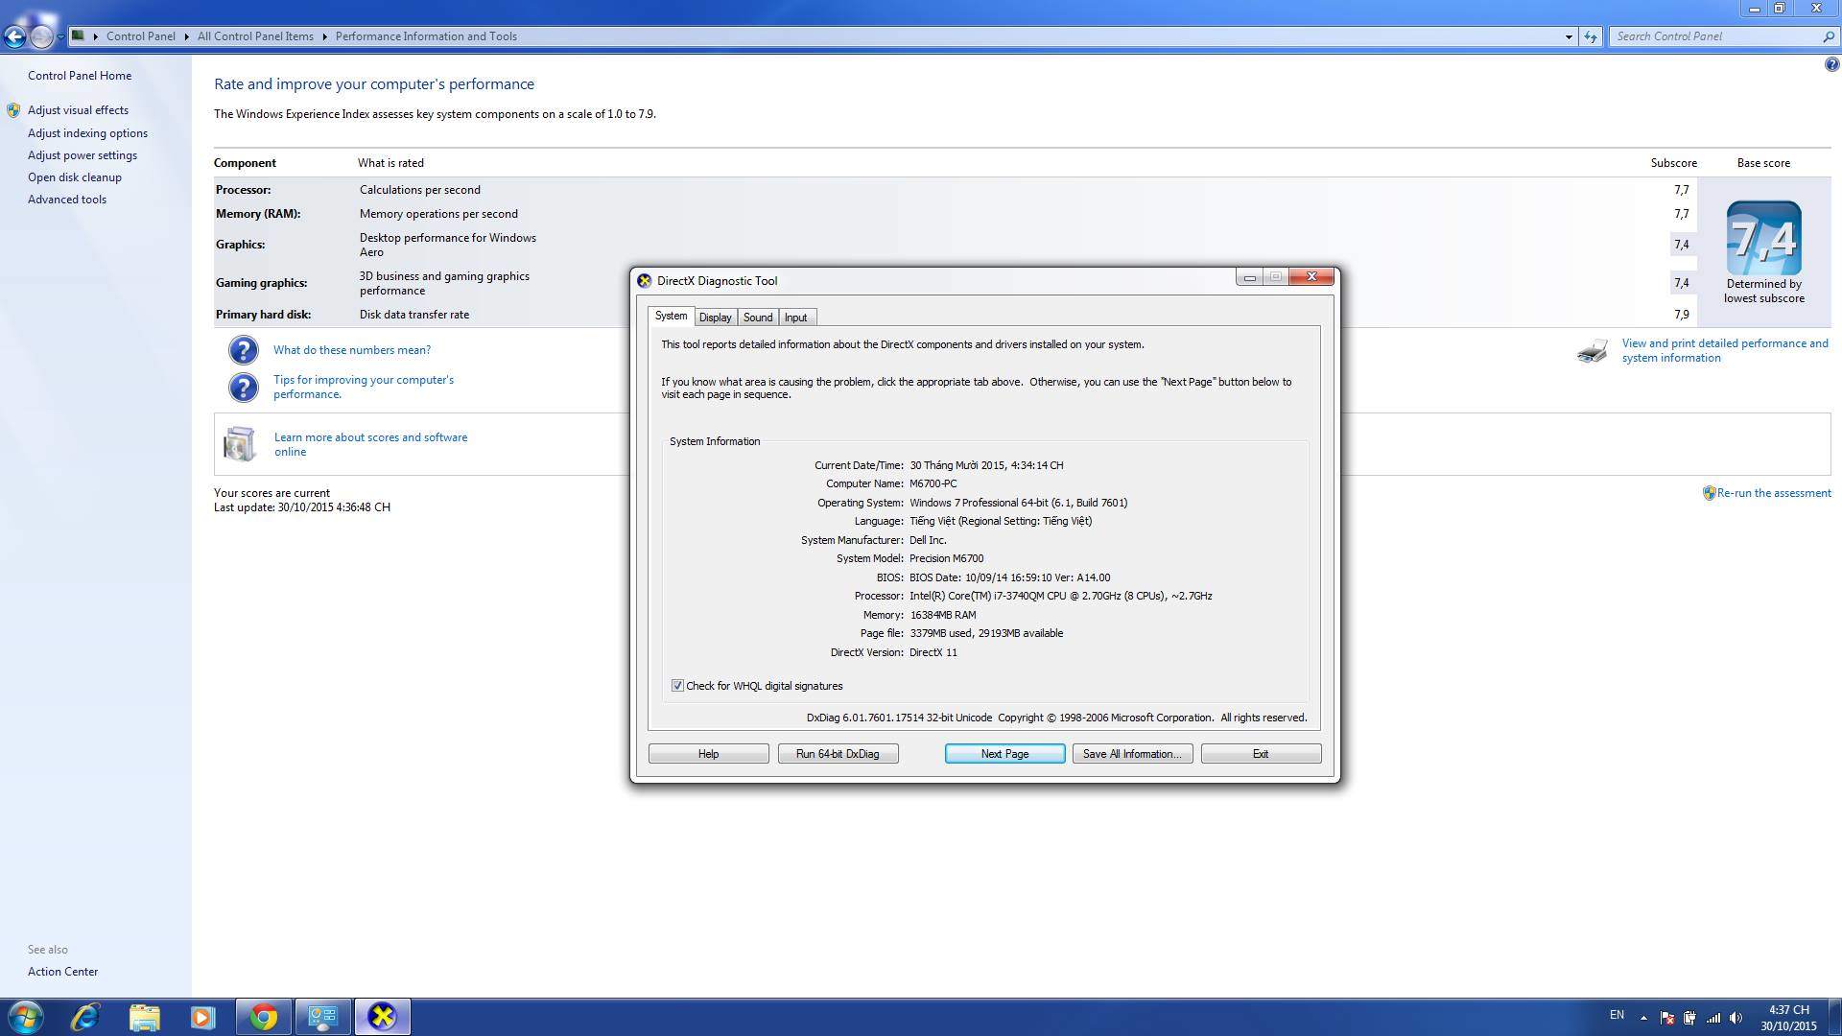Screen dimensions: 1842x1036
Task: Click the printer icon for detailed performance
Action: point(1593,351)
